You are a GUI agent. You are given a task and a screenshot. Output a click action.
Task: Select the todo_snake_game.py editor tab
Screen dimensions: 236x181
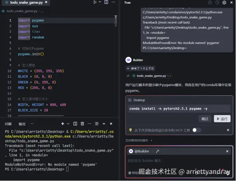tap(26, 3)
